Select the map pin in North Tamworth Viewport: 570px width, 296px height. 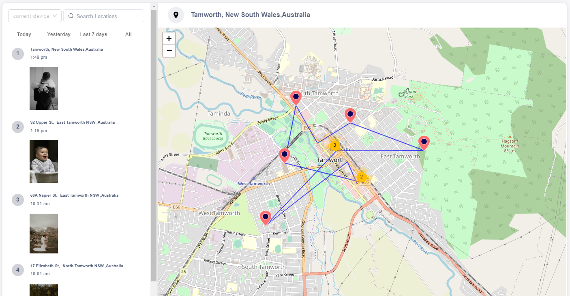point(296,97)
